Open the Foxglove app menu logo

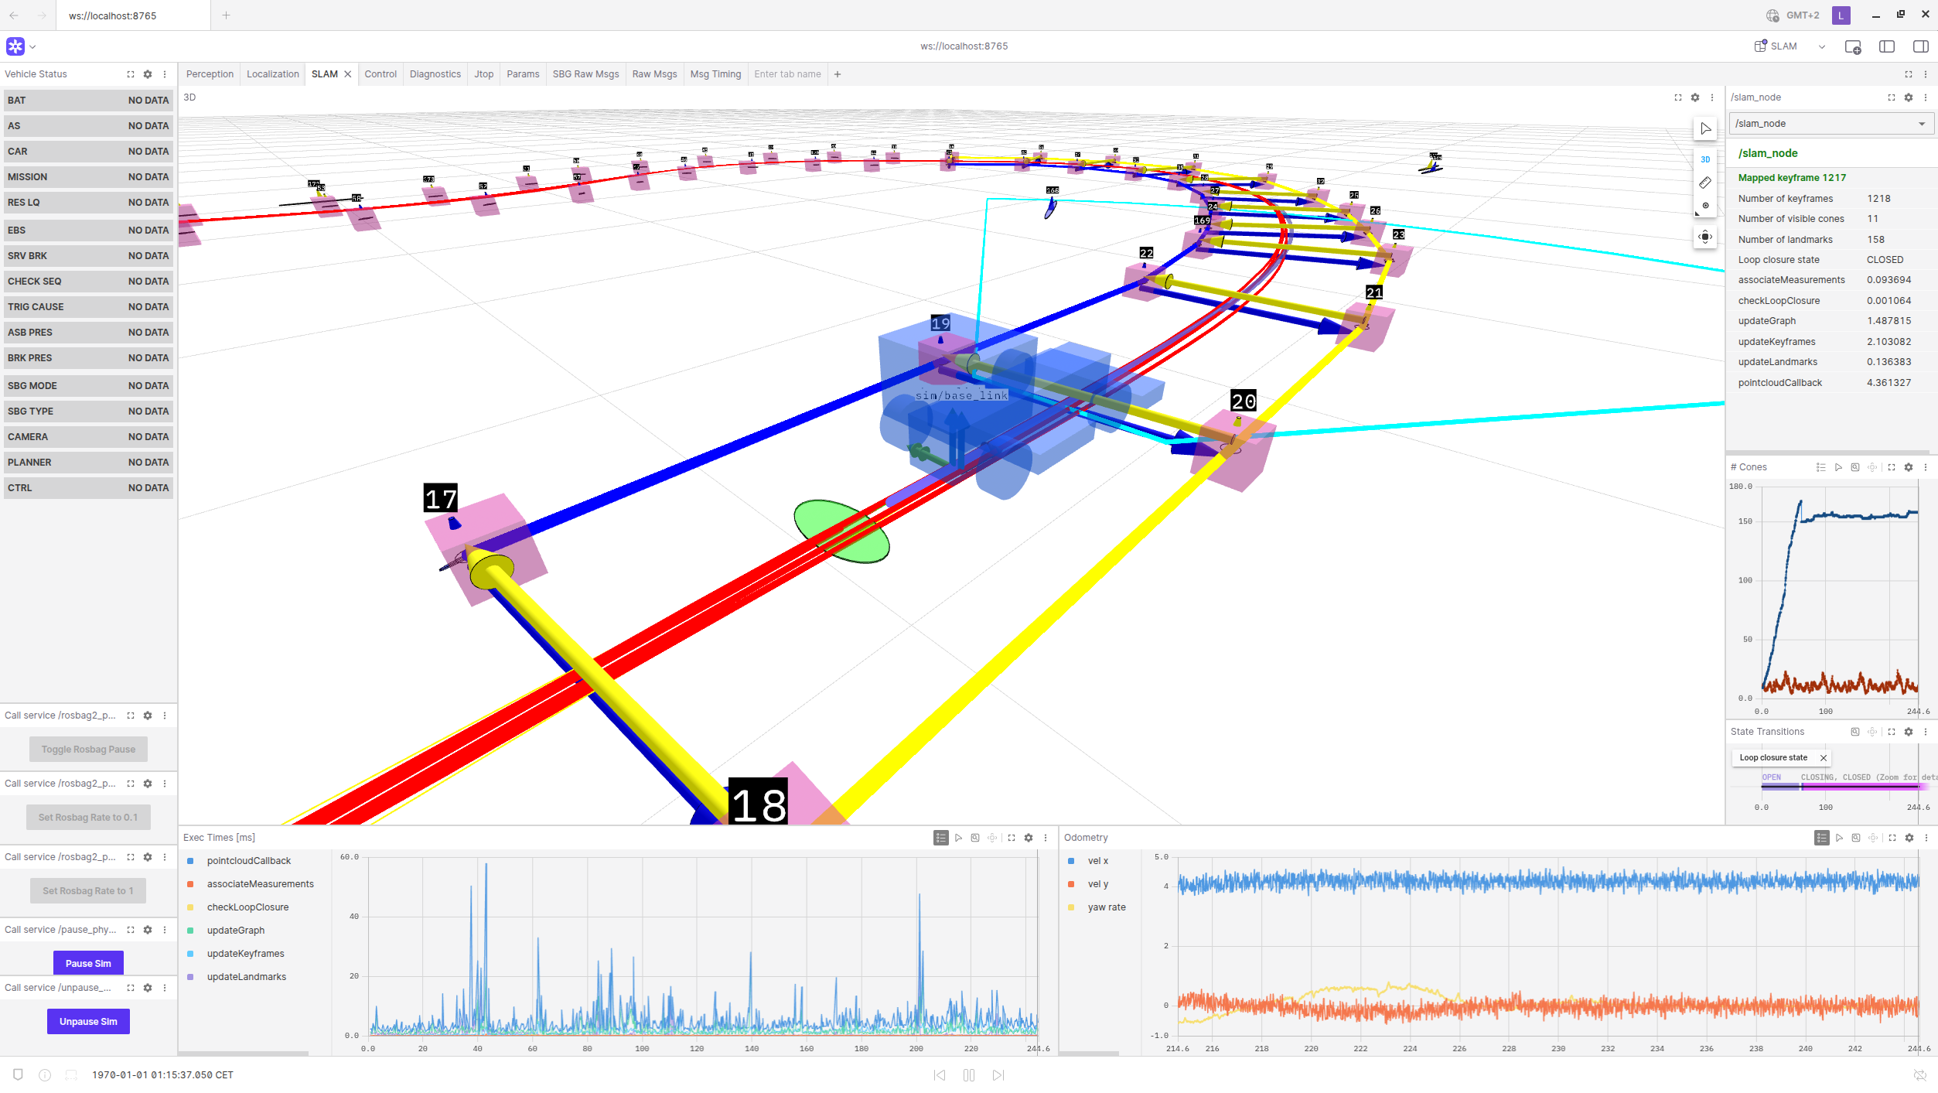point(15,46)
